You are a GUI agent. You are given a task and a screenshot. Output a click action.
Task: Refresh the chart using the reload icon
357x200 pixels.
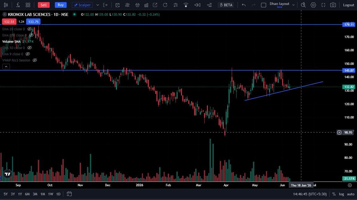(165, 5)
